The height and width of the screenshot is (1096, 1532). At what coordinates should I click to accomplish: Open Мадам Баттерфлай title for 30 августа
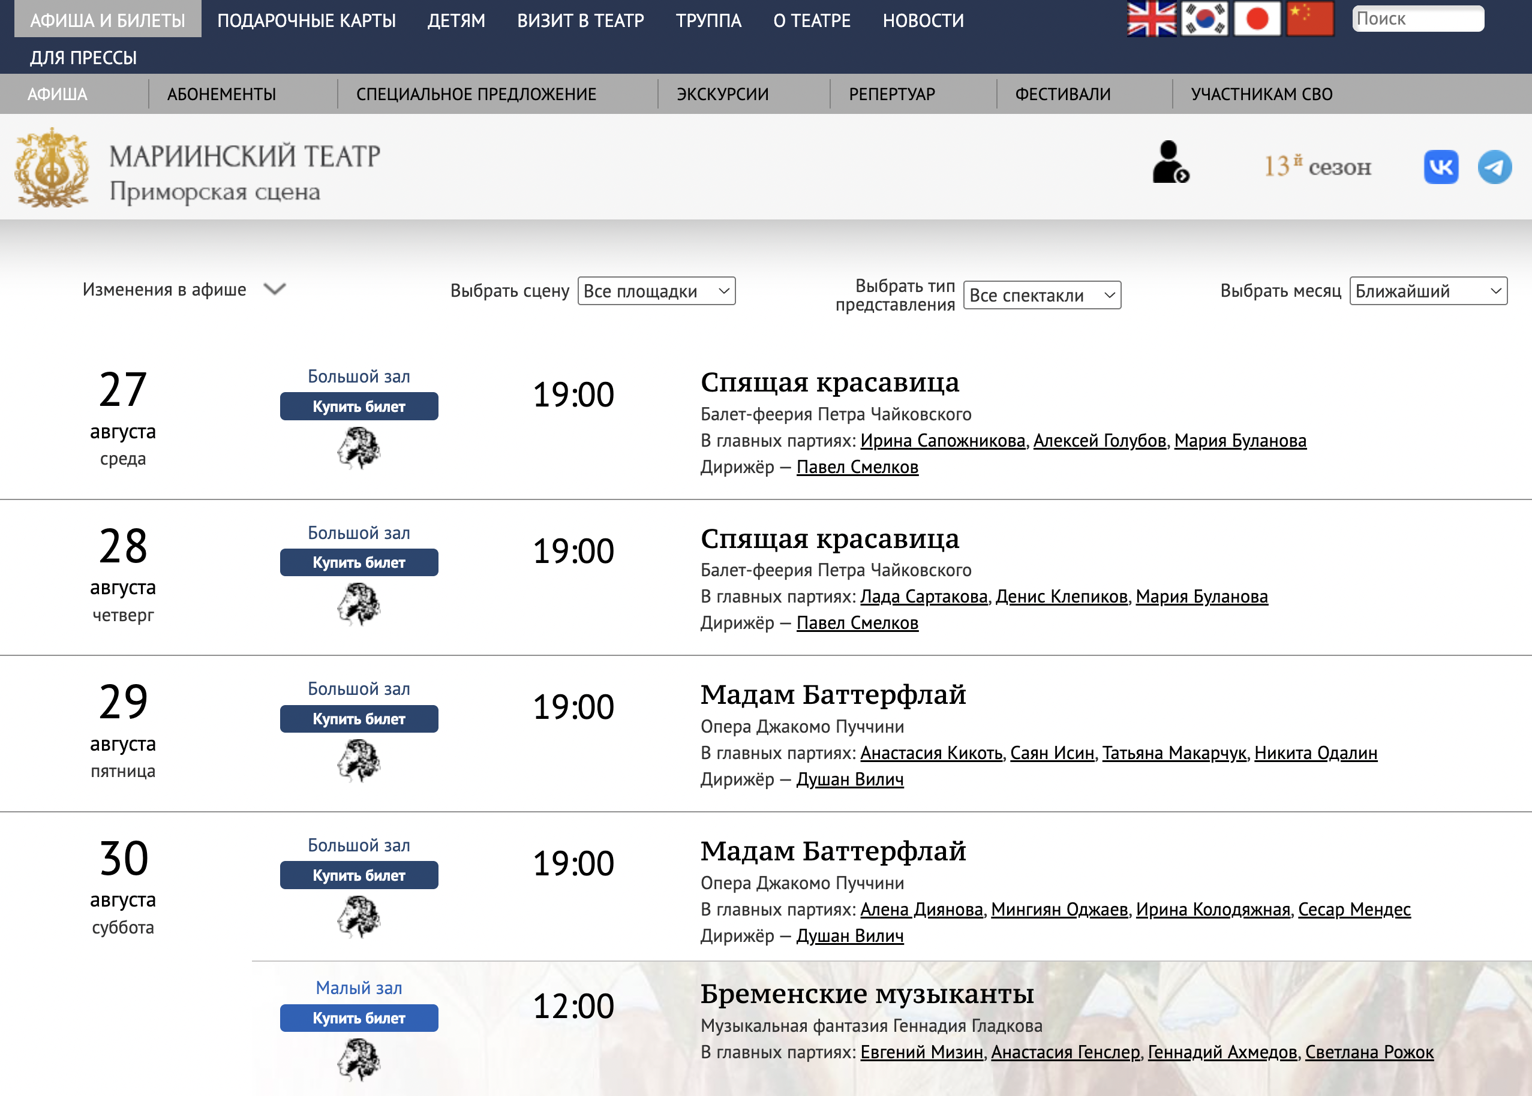click(x=833, y=851)
